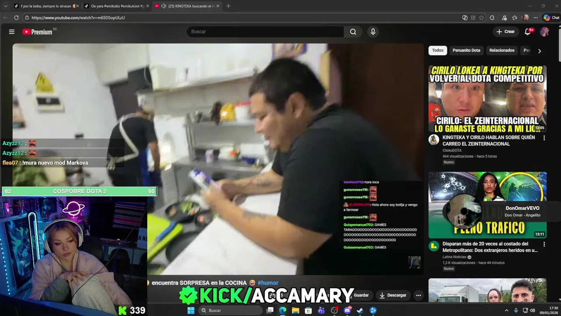Open the CliderDOTA channel link

[x=451, y=151]
